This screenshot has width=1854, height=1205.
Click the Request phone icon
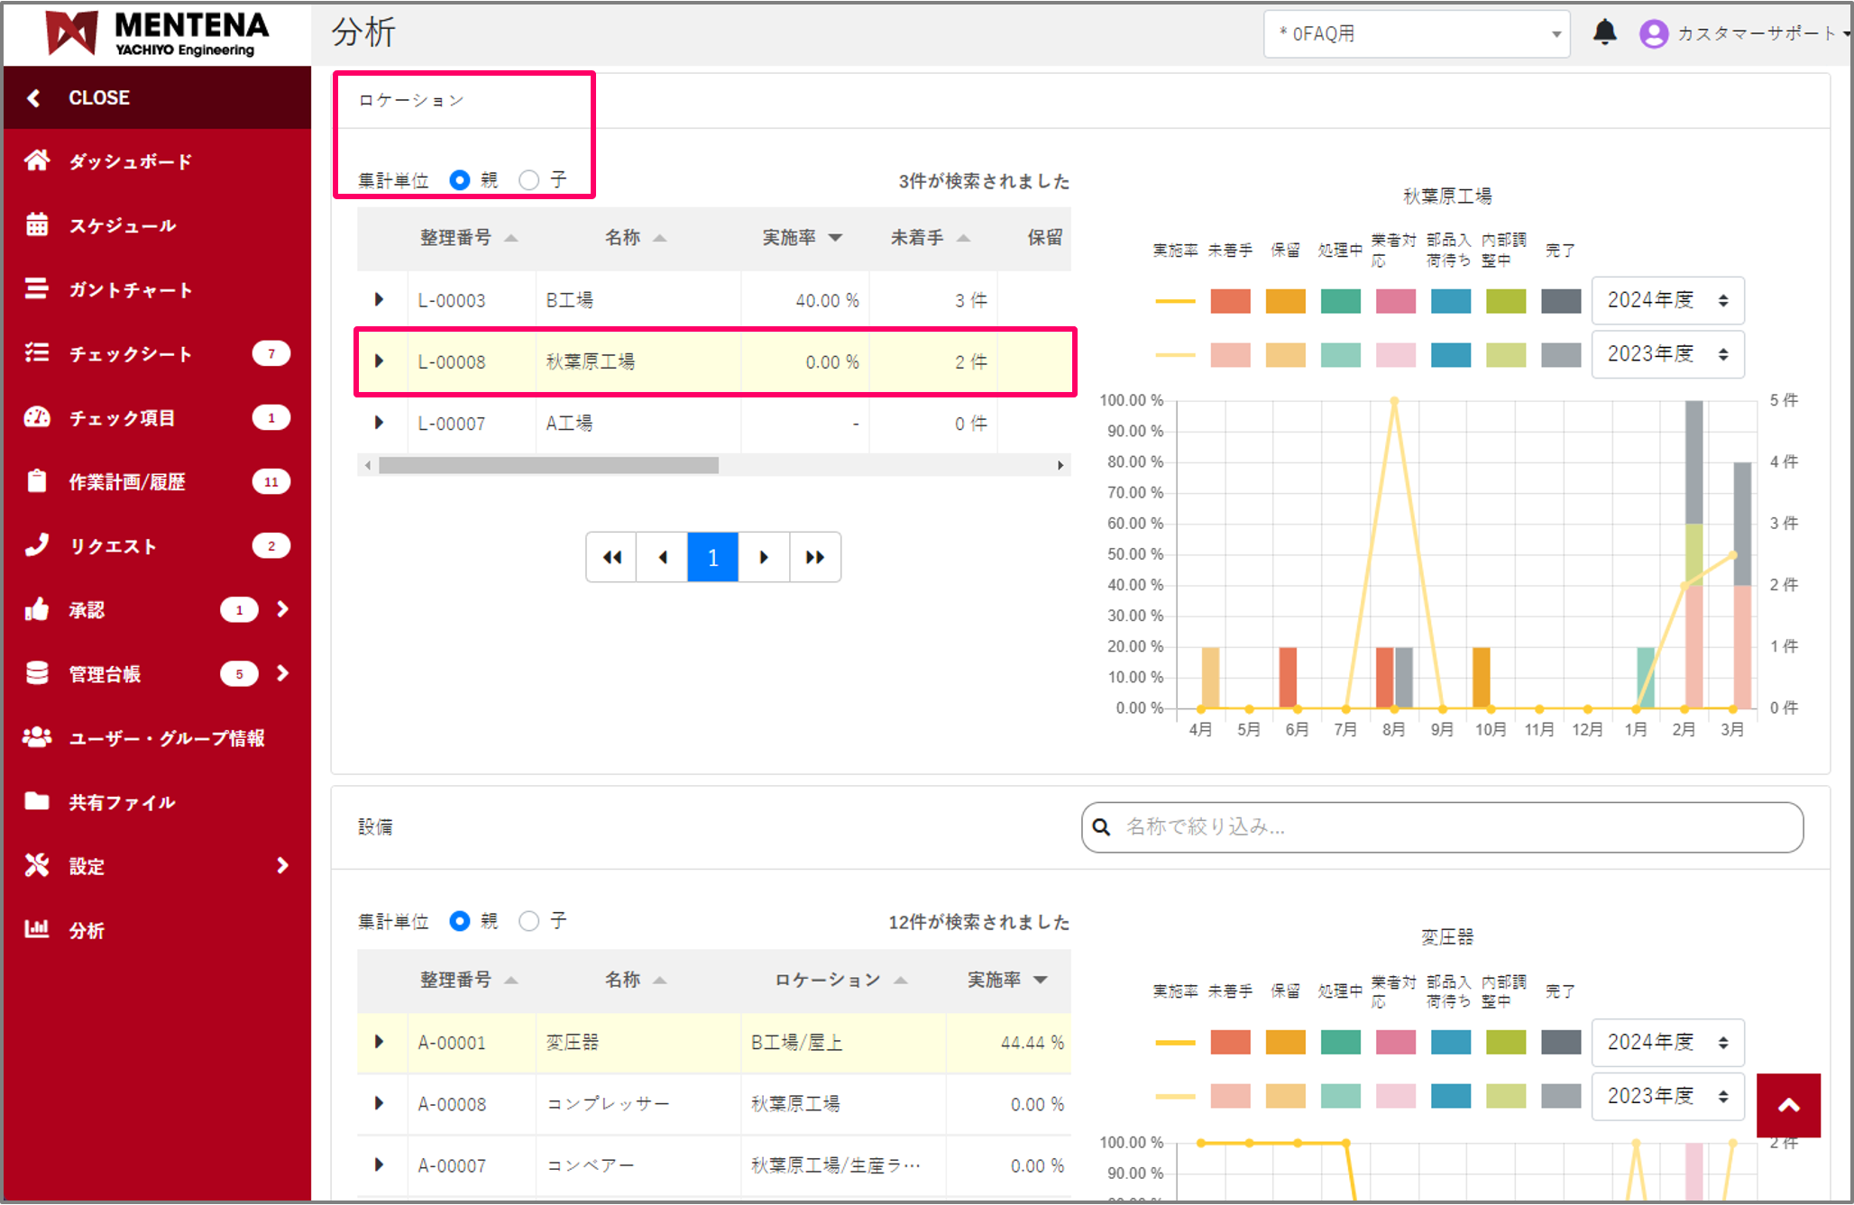(37, 545)
